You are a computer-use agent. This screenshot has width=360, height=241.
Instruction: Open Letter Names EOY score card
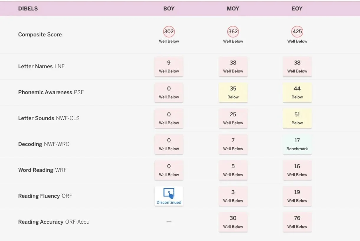click(x=297, y=66)
